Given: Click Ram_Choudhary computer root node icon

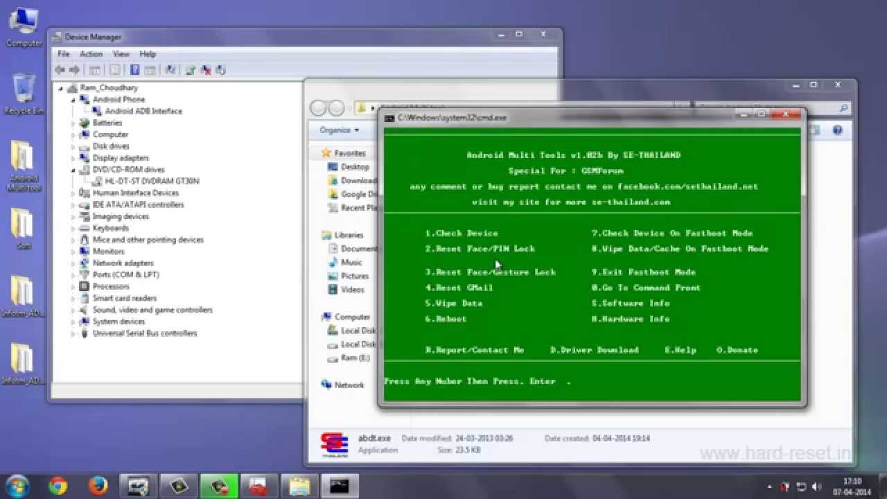Looking at the screenshot, I should (73, 88).
